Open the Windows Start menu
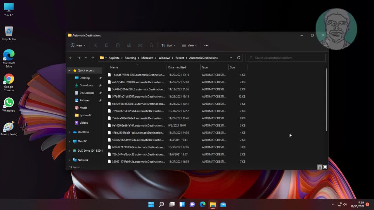Viewport: 374px width, 210px height. (x=151, y=204)
